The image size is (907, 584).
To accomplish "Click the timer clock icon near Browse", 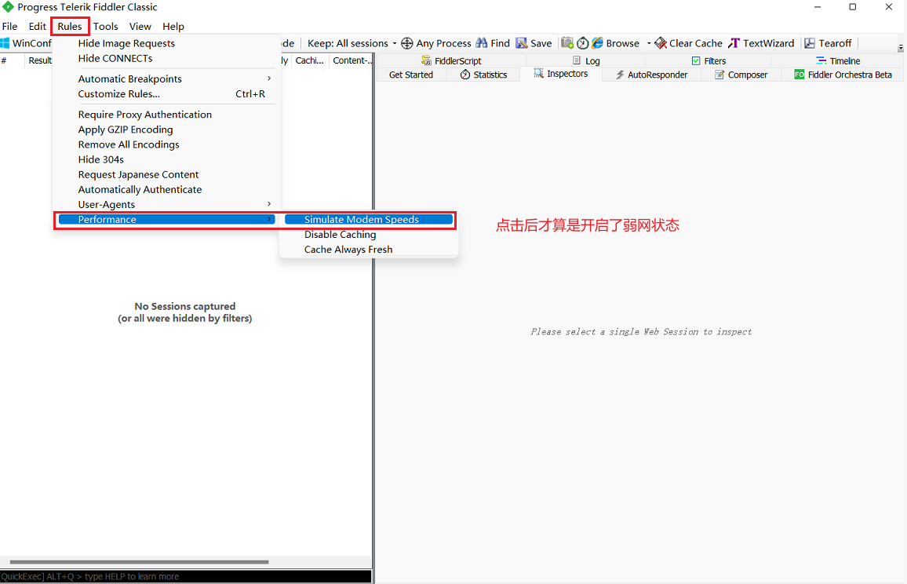I will (582, 43).
